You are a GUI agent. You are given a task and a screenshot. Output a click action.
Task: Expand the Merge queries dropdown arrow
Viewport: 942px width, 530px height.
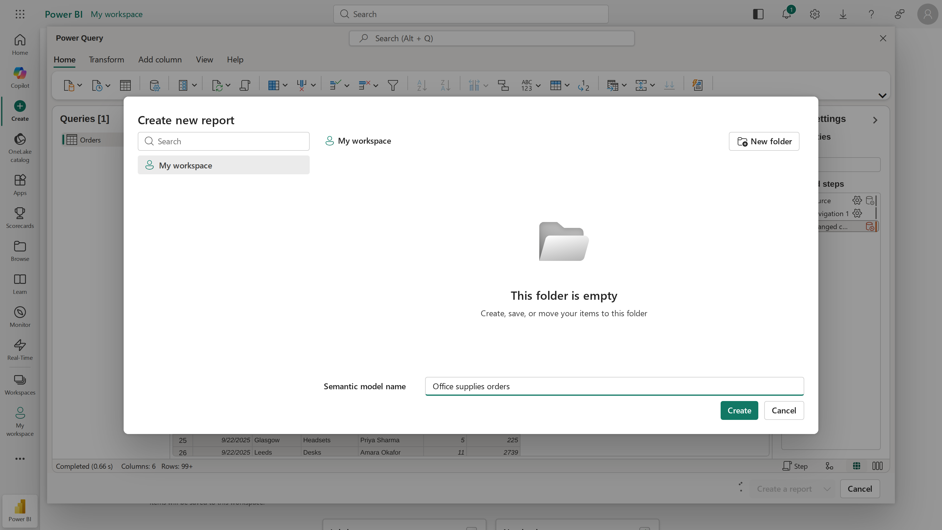pyautogui.click(x=624, y=85)
